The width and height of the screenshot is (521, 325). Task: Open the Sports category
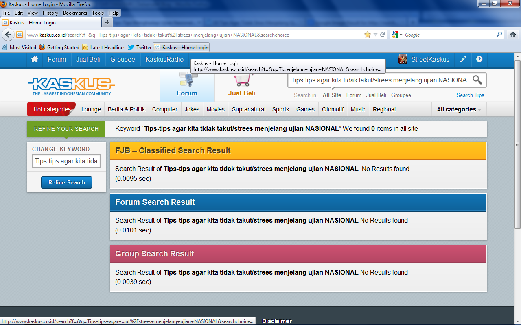click(x=280, y=109)
